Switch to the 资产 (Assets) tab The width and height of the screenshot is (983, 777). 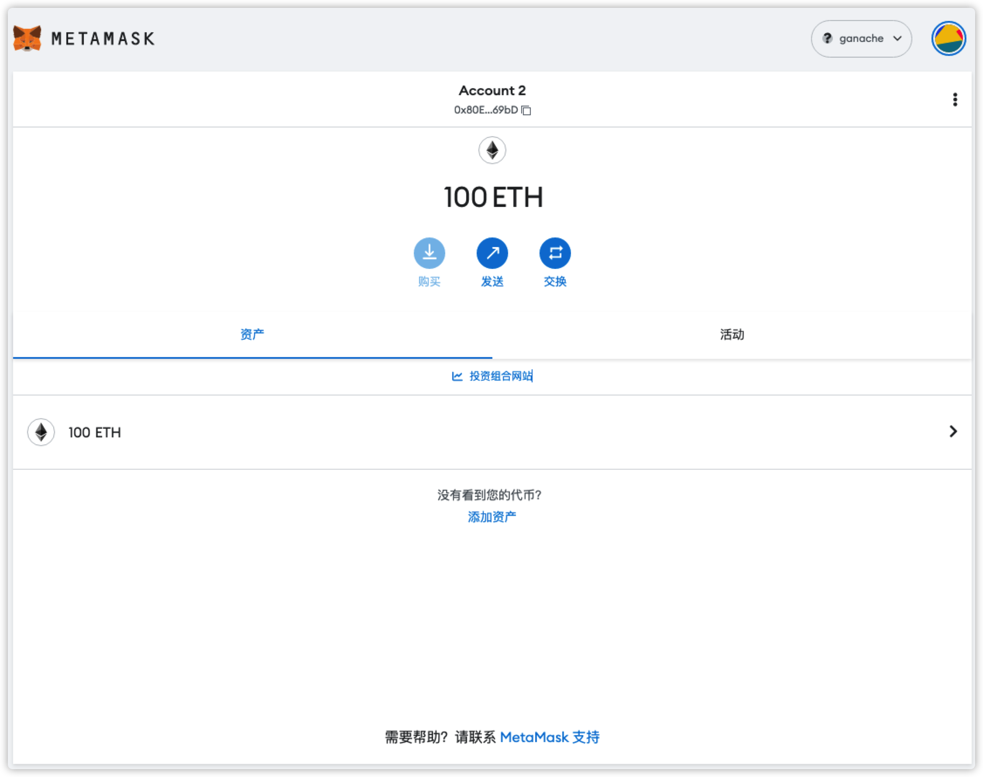coord(252,334)
